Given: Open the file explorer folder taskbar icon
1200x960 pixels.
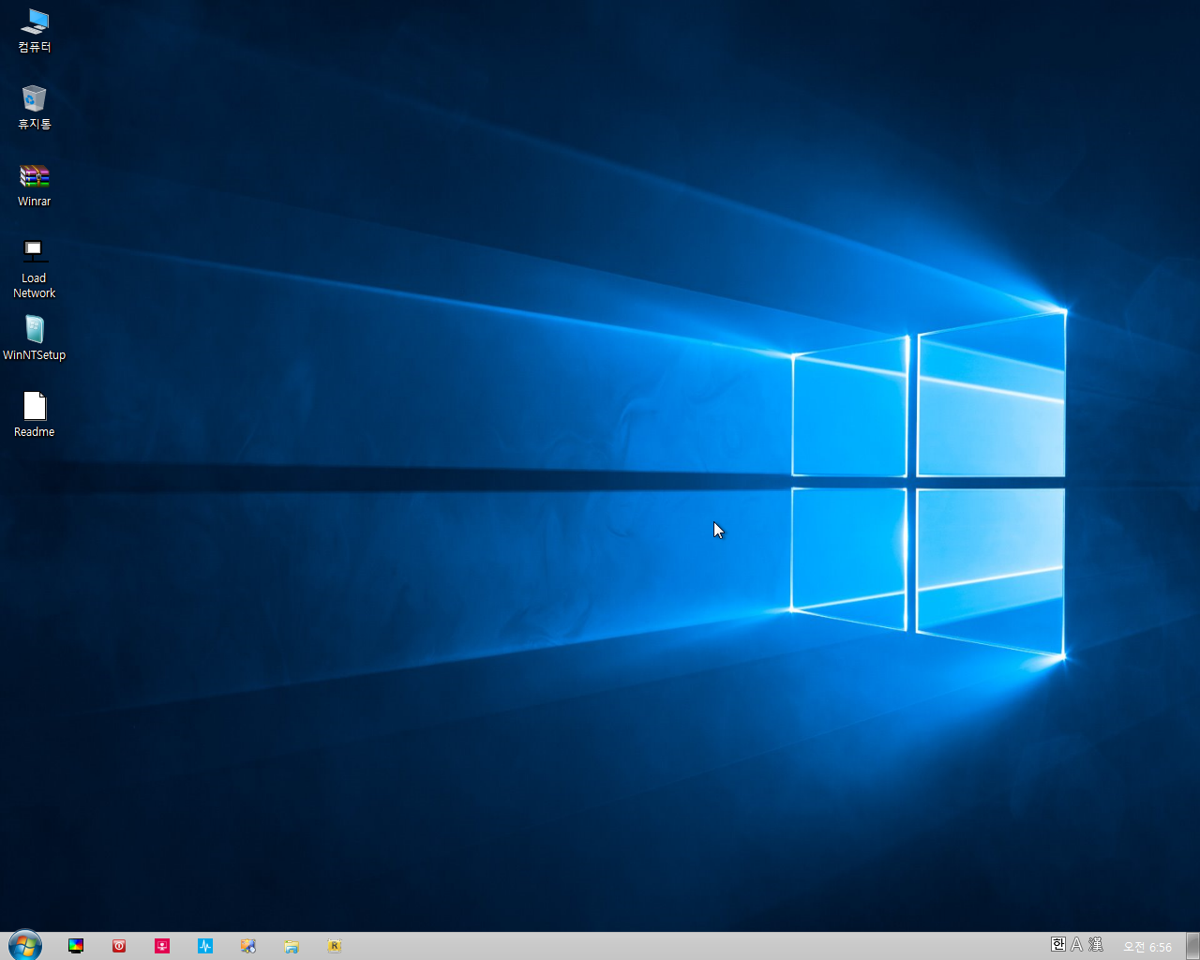Looking at the screenshot, I should pyautogui.click(x=292, y=946).
